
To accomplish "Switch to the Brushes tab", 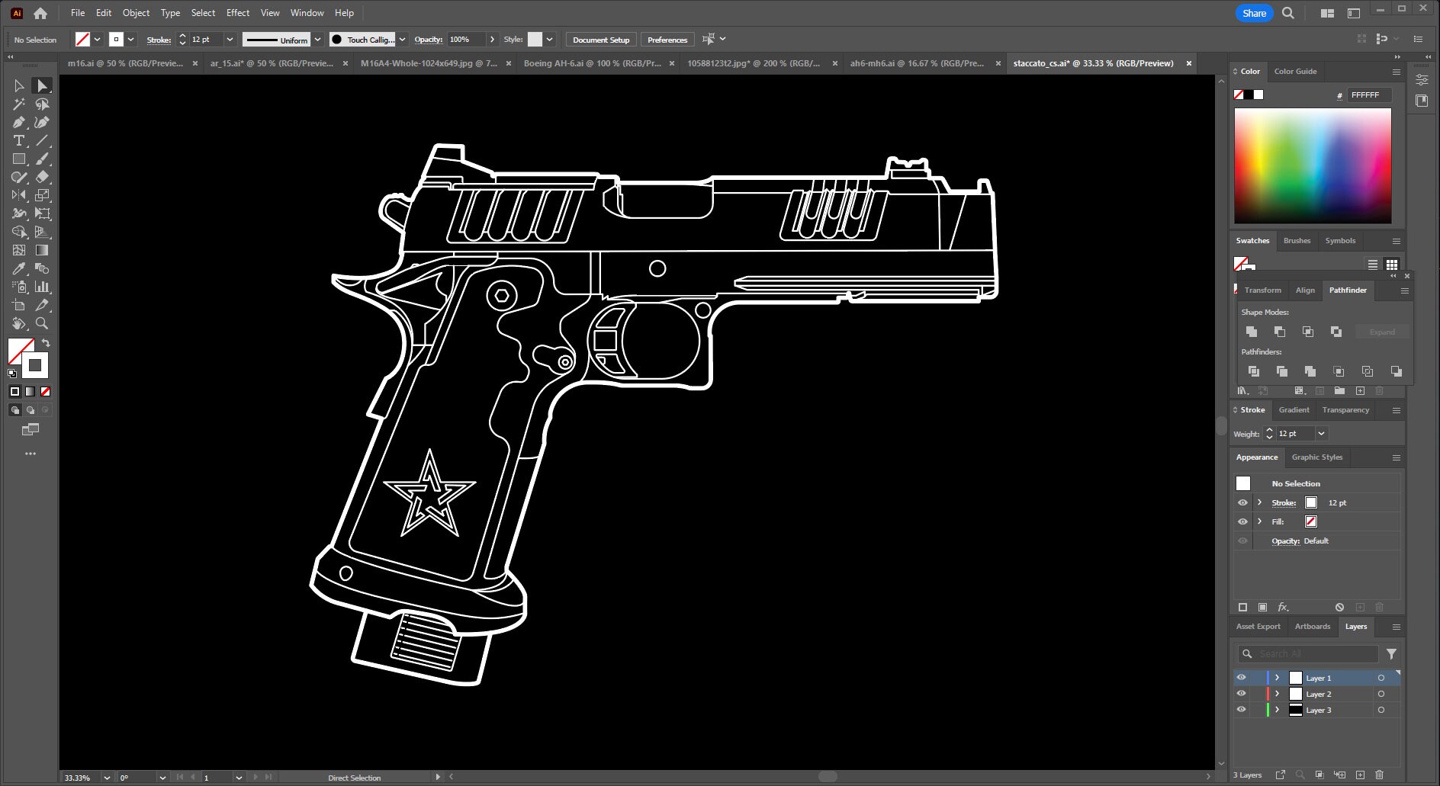I will coord(1297,241).
